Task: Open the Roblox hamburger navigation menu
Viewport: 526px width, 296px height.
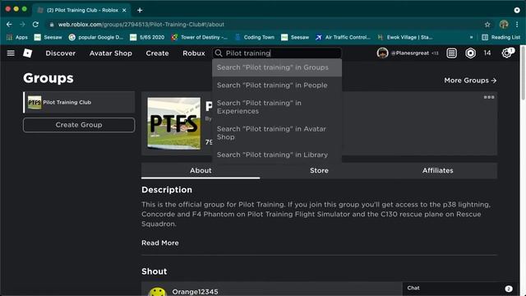Action: [11, 53]
